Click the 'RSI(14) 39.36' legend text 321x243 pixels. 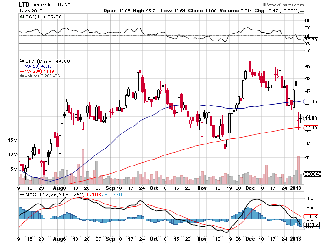tap(44, 17)
